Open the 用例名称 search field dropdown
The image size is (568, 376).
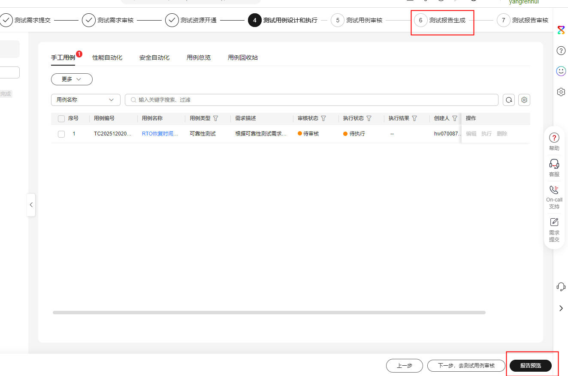(85, 100)
